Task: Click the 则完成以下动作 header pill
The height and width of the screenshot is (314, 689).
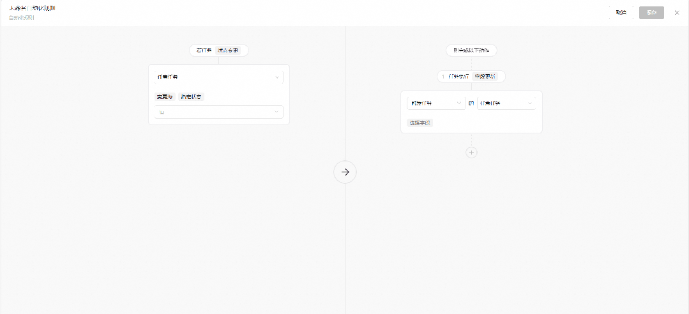Action: (x=471, y=50)
